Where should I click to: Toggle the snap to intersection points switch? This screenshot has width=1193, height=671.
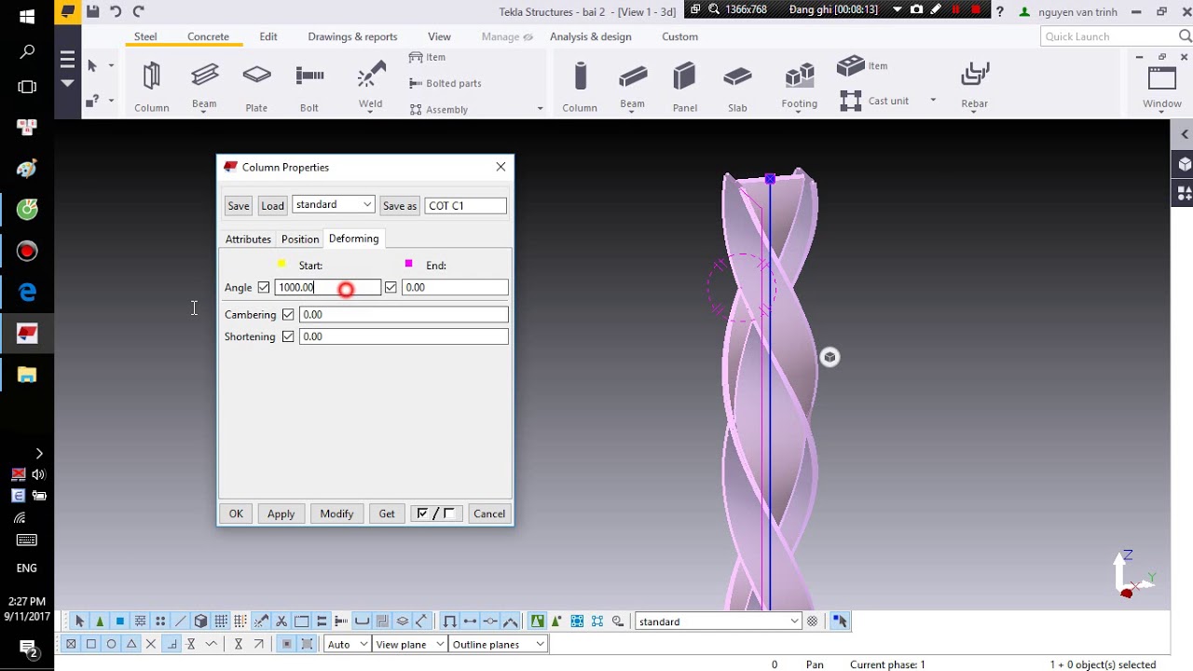[151, 644]
